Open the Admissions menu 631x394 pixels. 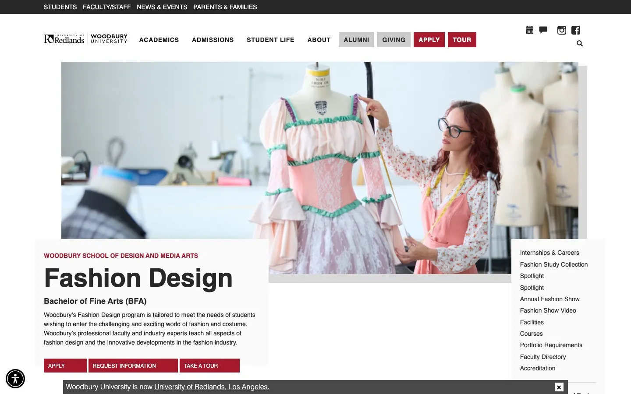tap(213, 40)
